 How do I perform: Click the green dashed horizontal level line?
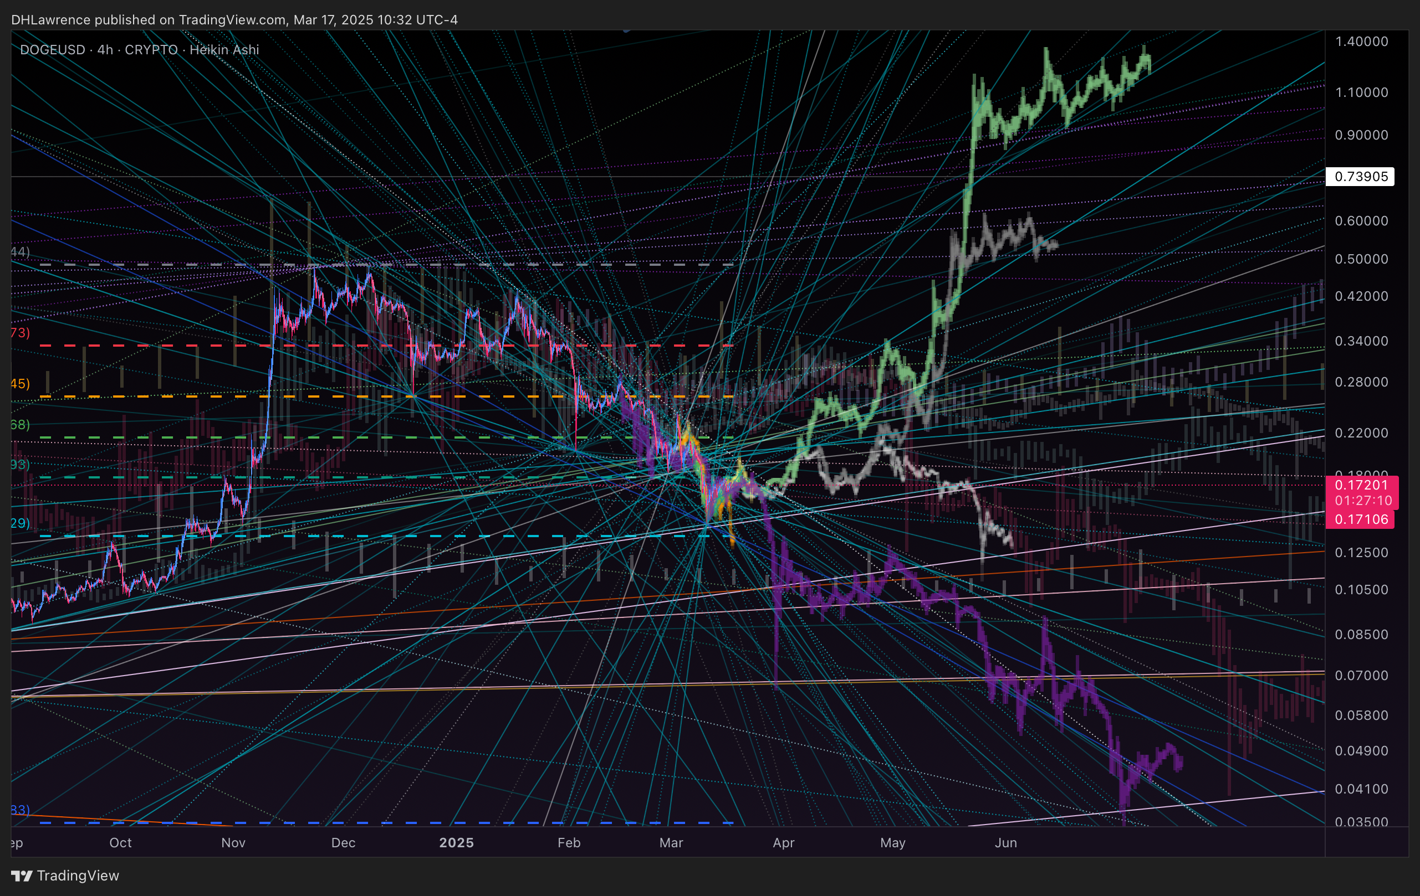[386, 437]
